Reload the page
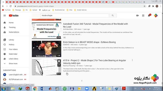The height and width of the screenshot is (91, 163). [x=11, y=6]
